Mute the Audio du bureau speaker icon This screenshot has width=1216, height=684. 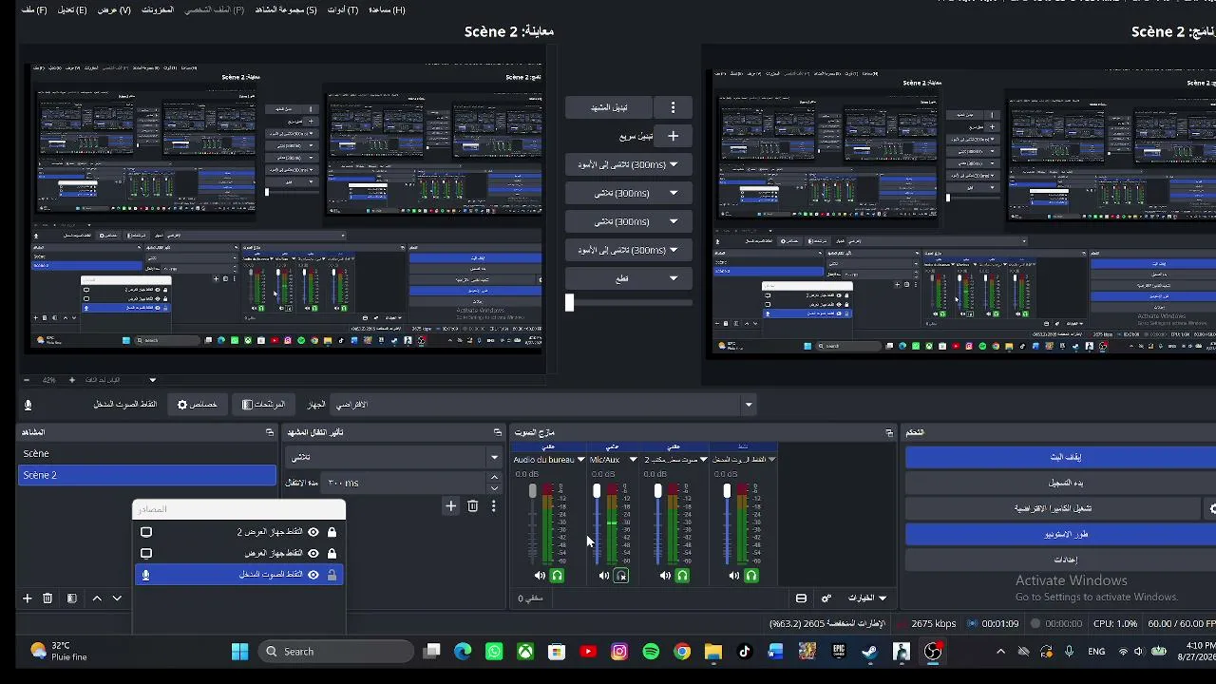pyautogui.click(x=540, y=576)
